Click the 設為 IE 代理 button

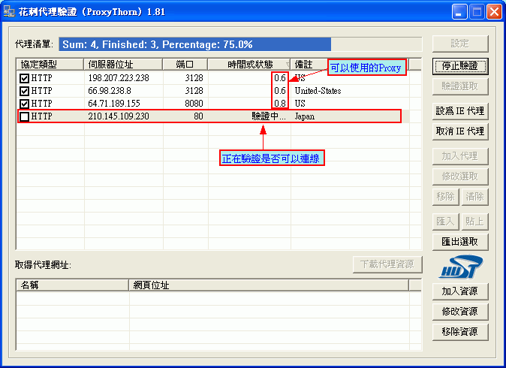point(460,111)
